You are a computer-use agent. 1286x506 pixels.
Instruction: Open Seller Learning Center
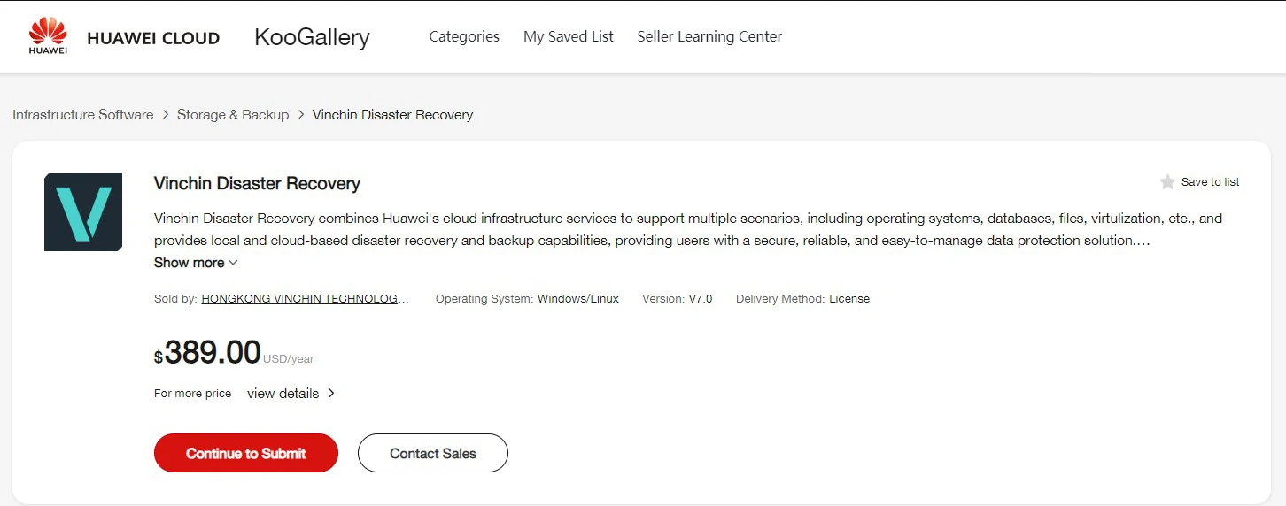(709, 36)
